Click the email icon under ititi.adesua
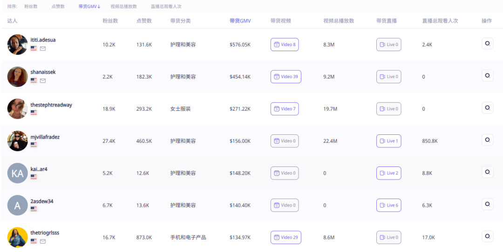 (x=43, y=48)
